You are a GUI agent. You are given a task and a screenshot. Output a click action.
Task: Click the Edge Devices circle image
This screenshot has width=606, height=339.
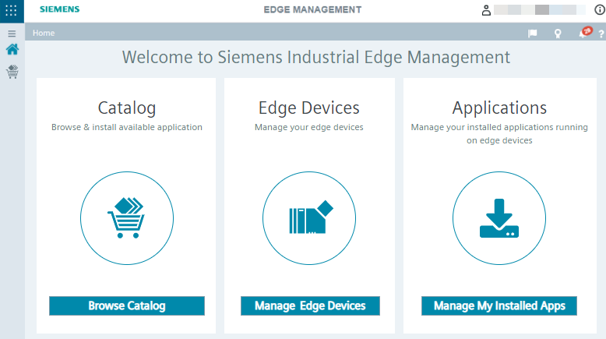309,218
